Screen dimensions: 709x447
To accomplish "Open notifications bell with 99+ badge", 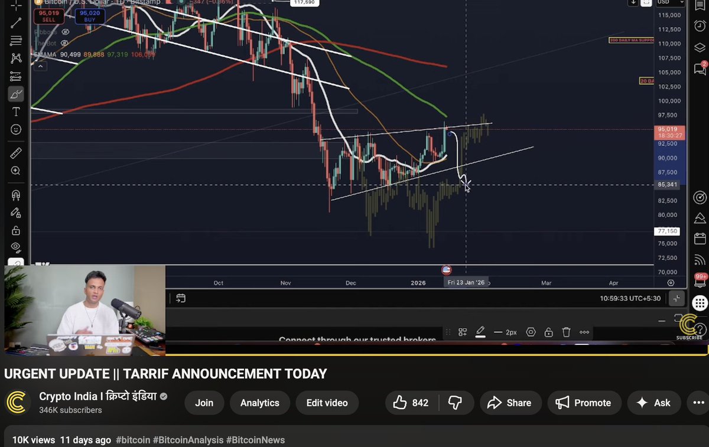I will coord(700,282).
